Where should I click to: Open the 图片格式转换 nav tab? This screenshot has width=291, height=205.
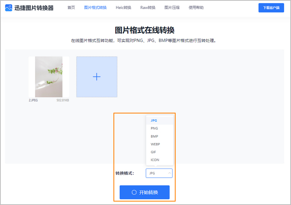point(95,8)
